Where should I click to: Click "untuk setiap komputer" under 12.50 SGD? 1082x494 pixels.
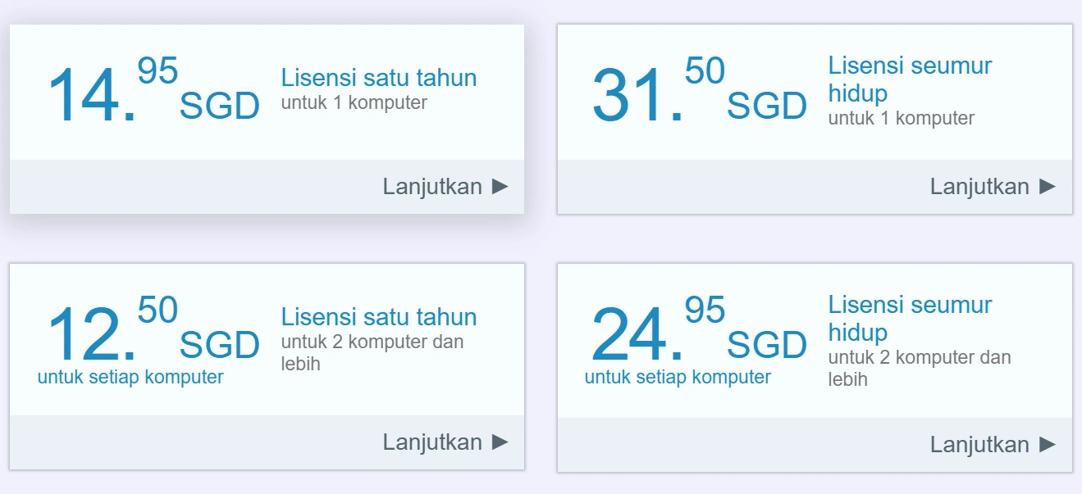pos(130,377)
